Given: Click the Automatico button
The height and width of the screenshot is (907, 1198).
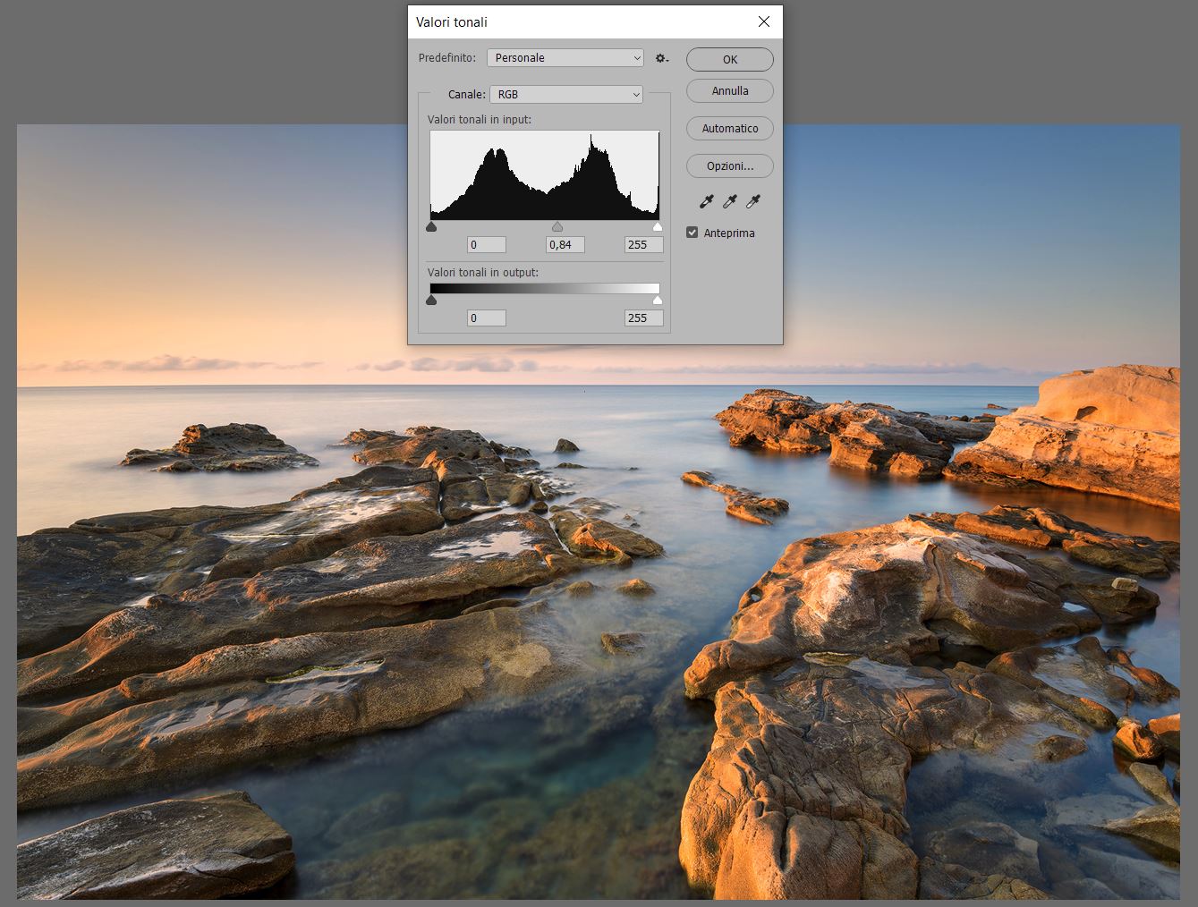Looking at the screenshot, I should coord(729,129).
